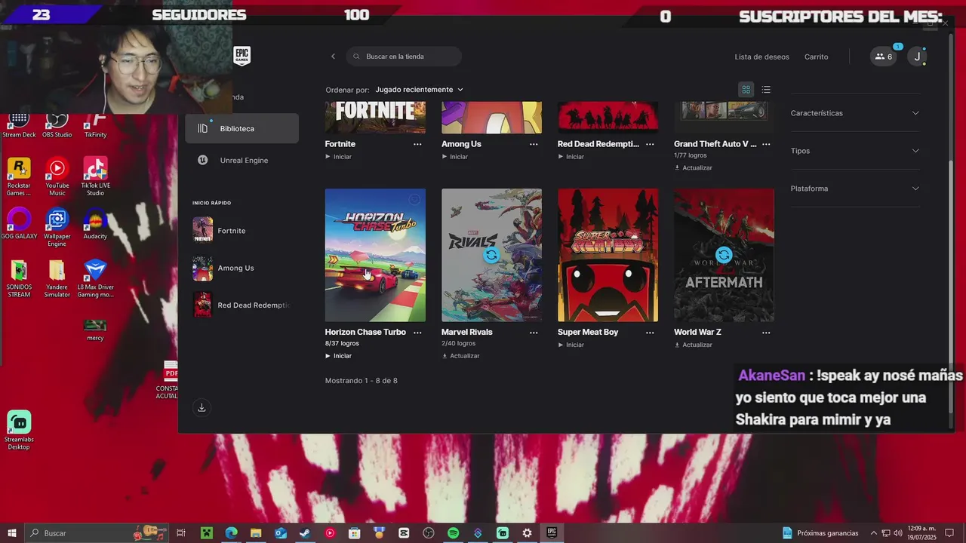Select the Marvel Rivals cover art
This screenshot has height=543, width=966.
click(491, 255)
